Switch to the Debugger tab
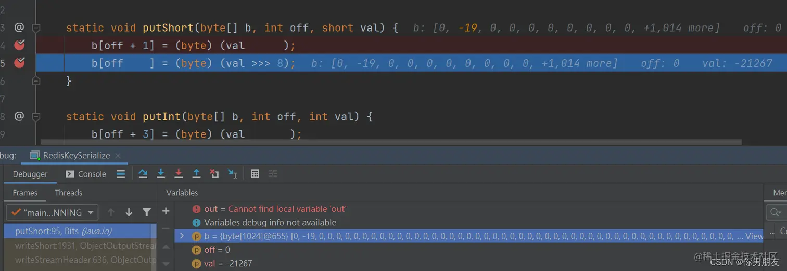Viewport: 787px width, 271px height. click(x=30, y=174)
